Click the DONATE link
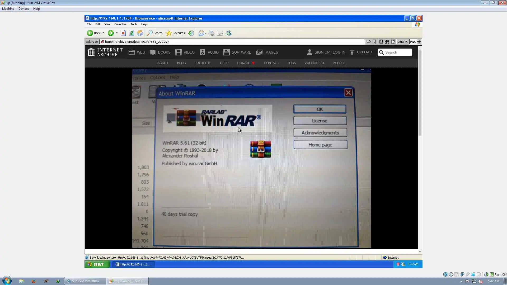 tap(243, 63)
